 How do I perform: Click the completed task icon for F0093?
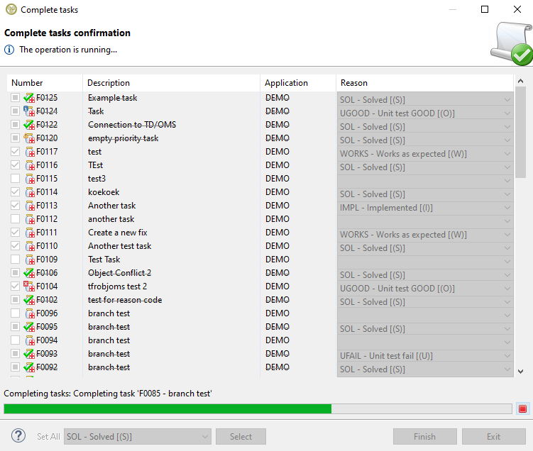click(29, 354)
